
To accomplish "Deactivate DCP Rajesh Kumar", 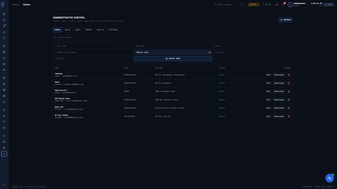I will pyautogui.click(x=279, y=100).
